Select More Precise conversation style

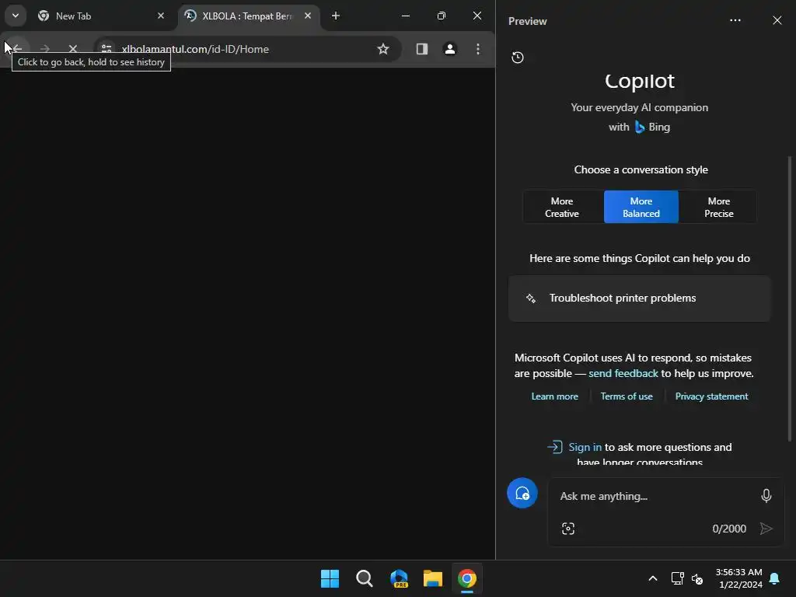pos(719,207)
